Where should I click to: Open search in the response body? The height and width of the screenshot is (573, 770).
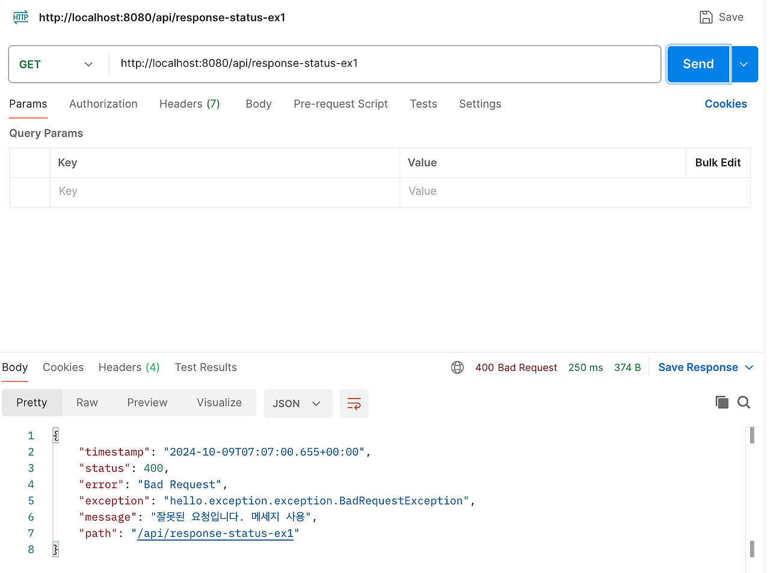tap(744, 402)
